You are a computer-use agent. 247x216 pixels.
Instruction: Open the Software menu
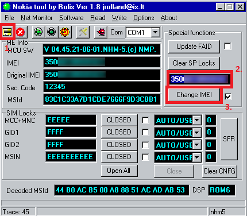[71, 18]
